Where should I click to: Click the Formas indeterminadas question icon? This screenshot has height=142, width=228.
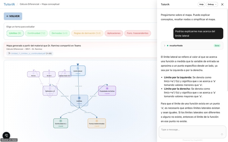(x=97, y=121)
